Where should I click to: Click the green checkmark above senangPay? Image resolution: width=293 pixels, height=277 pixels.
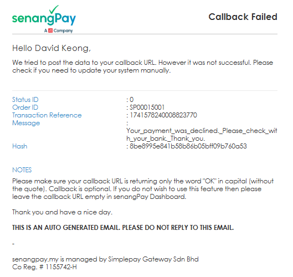(54, 9)
